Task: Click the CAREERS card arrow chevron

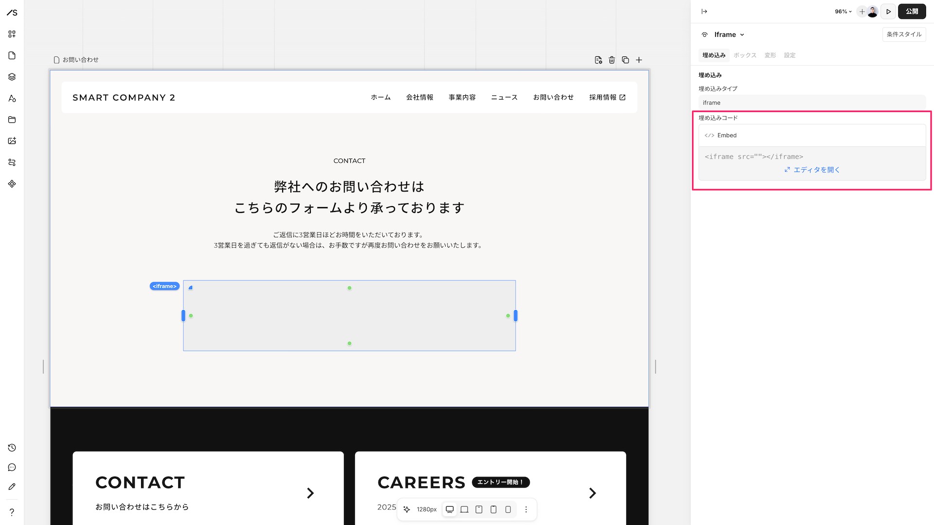Action: pos(593,493)
